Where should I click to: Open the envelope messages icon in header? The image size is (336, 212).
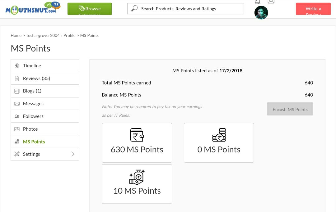tap(271, 2)
